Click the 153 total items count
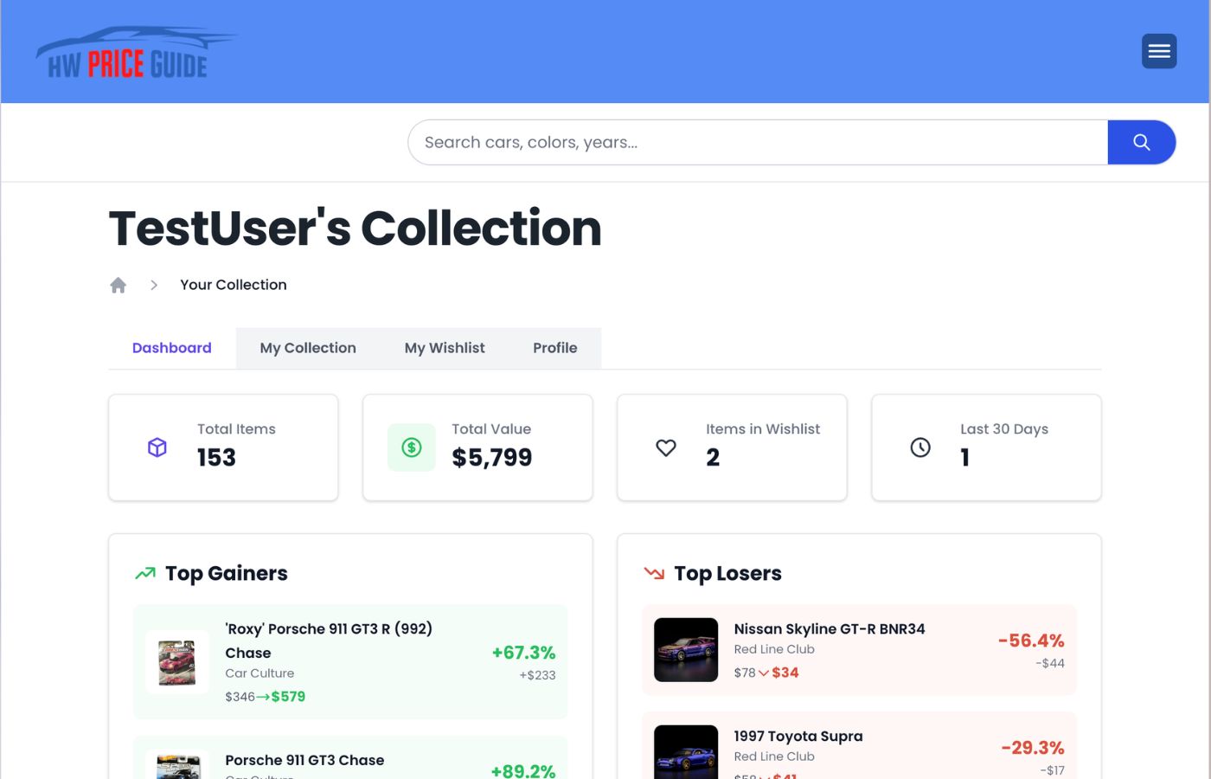 pos(216,457)
